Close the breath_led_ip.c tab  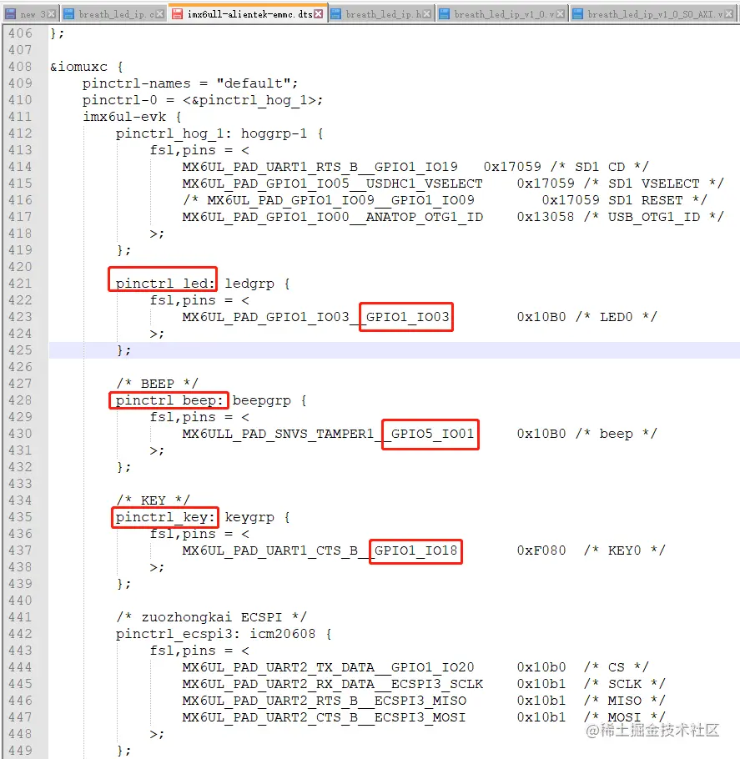click(x=159, y=14)
